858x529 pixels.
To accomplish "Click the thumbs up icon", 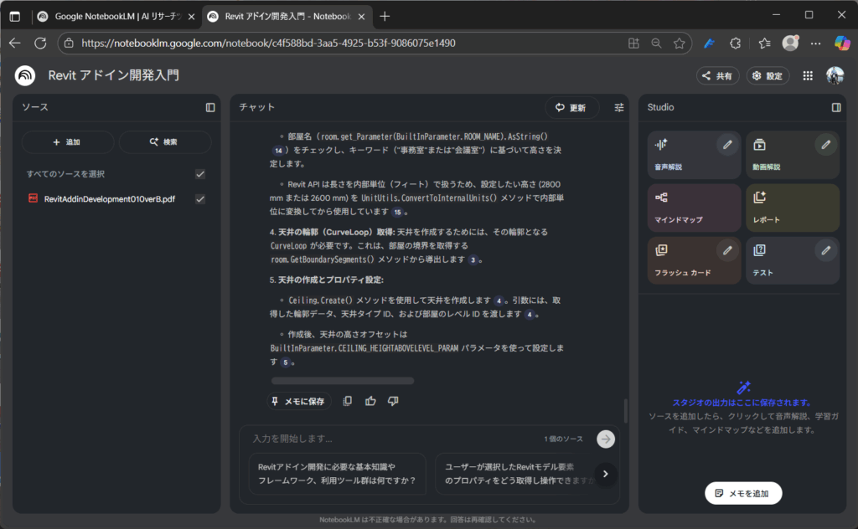I will (x=370, y=402).
